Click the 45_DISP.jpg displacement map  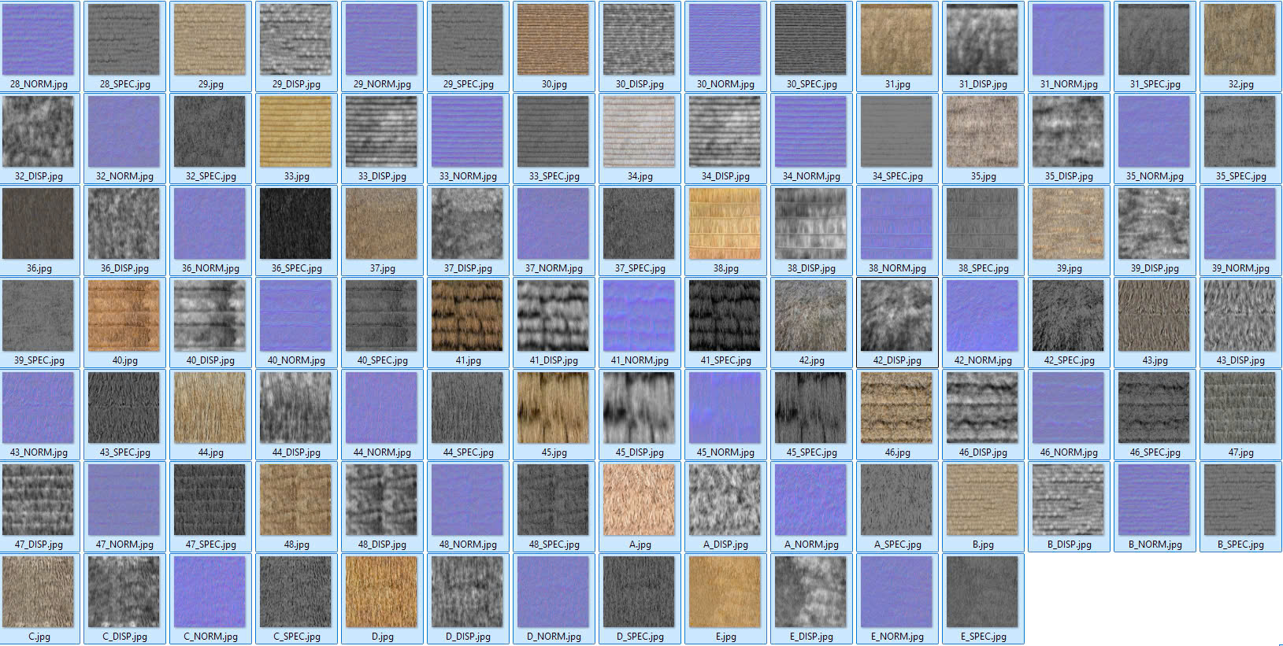tap(639, 408)
